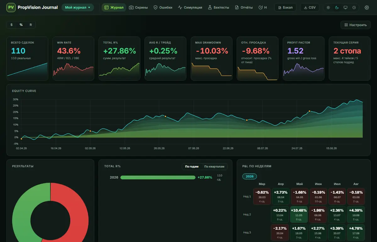Click the PV logo icon
Viewport: 377px width, 242px height.
tap(11, 8)
